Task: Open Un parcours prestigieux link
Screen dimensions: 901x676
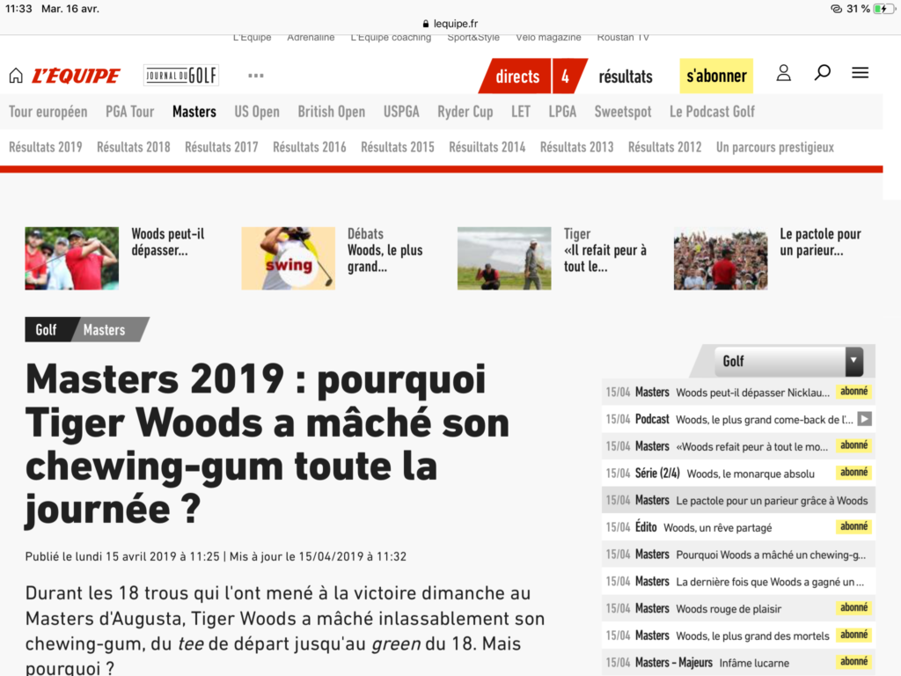Action: point(775,147)
